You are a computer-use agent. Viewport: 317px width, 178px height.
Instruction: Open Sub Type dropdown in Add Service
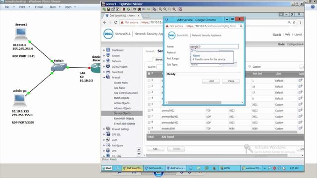coord(206,65)
